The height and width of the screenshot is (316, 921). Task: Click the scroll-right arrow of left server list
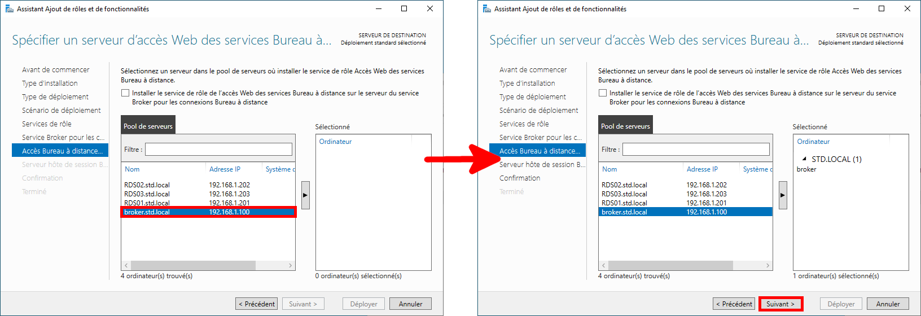point(291,265)
